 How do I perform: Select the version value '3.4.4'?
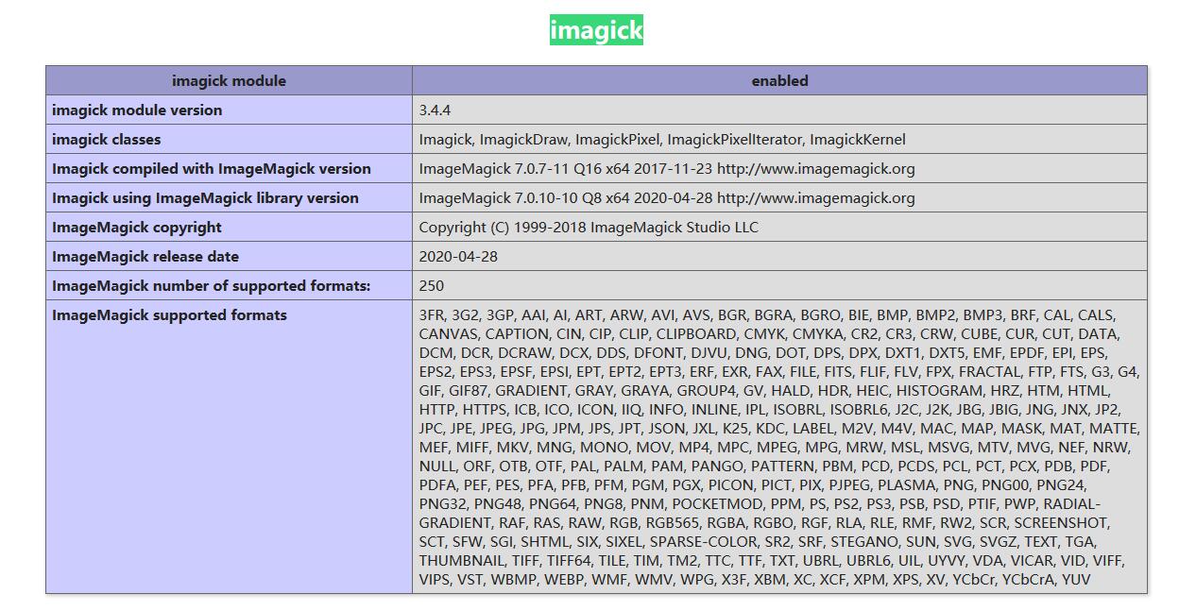[435, 110]
